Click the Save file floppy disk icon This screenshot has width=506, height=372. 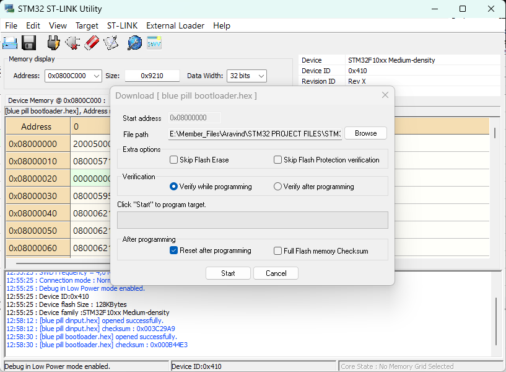[28, 43]
